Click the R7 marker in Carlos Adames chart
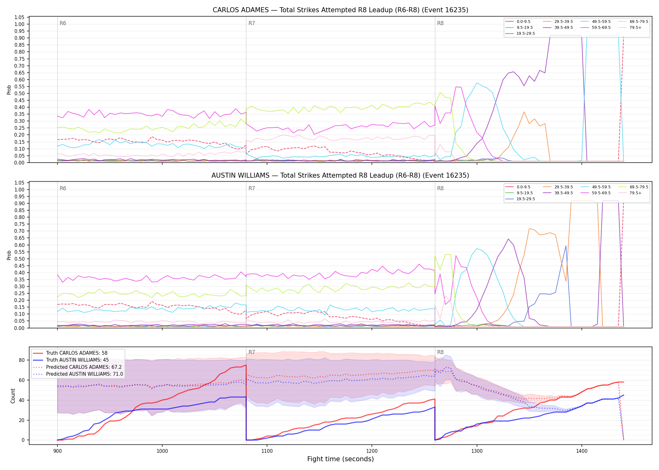This screenshot has height=470, width=659. click(252, 23)
